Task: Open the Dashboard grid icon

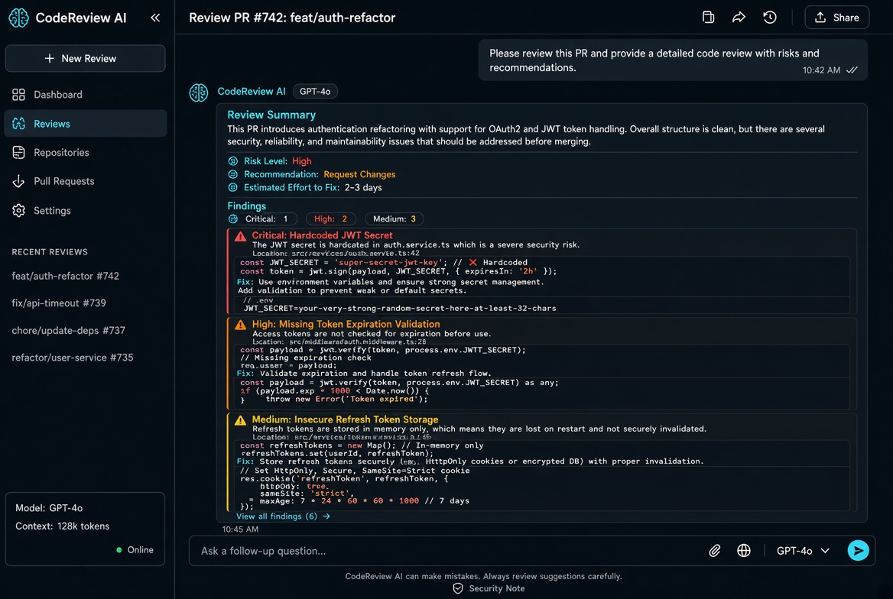Action: [x=19, y=95]
